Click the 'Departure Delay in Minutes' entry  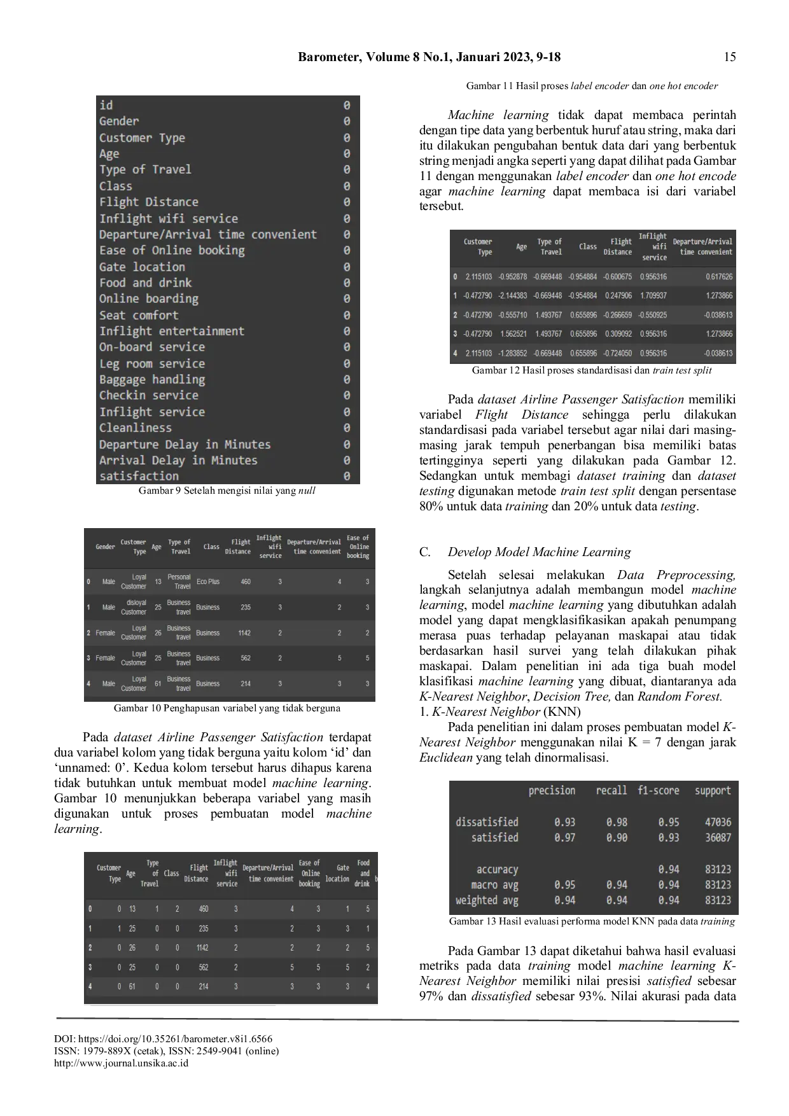[185, 445]
